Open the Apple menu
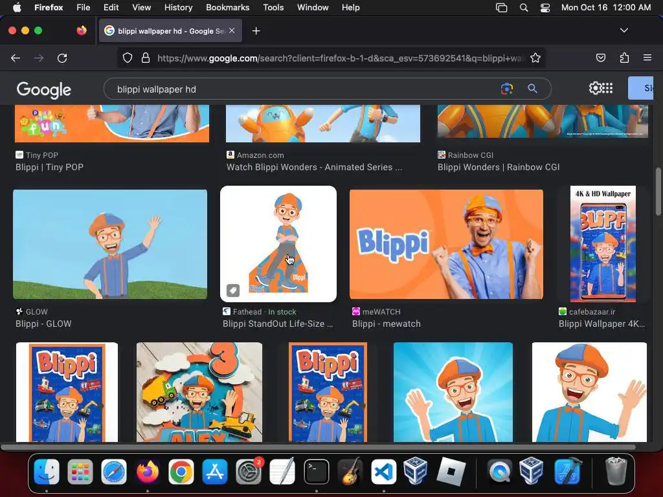Screen dimensions: 663x497 [17, 7]
